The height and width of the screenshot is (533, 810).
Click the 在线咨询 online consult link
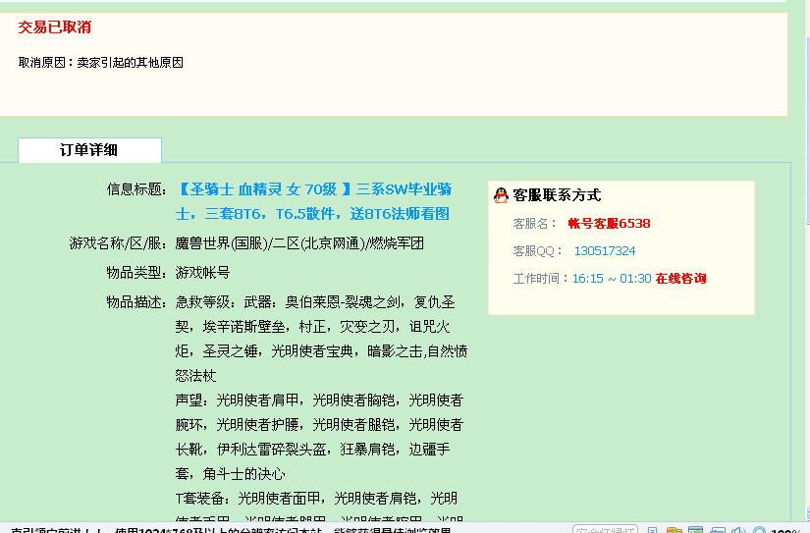pyautogui.click(x=680, y=279)
